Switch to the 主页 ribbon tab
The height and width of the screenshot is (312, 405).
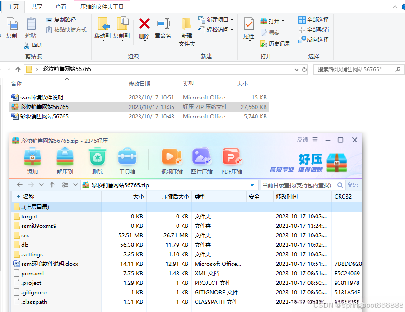13,7
